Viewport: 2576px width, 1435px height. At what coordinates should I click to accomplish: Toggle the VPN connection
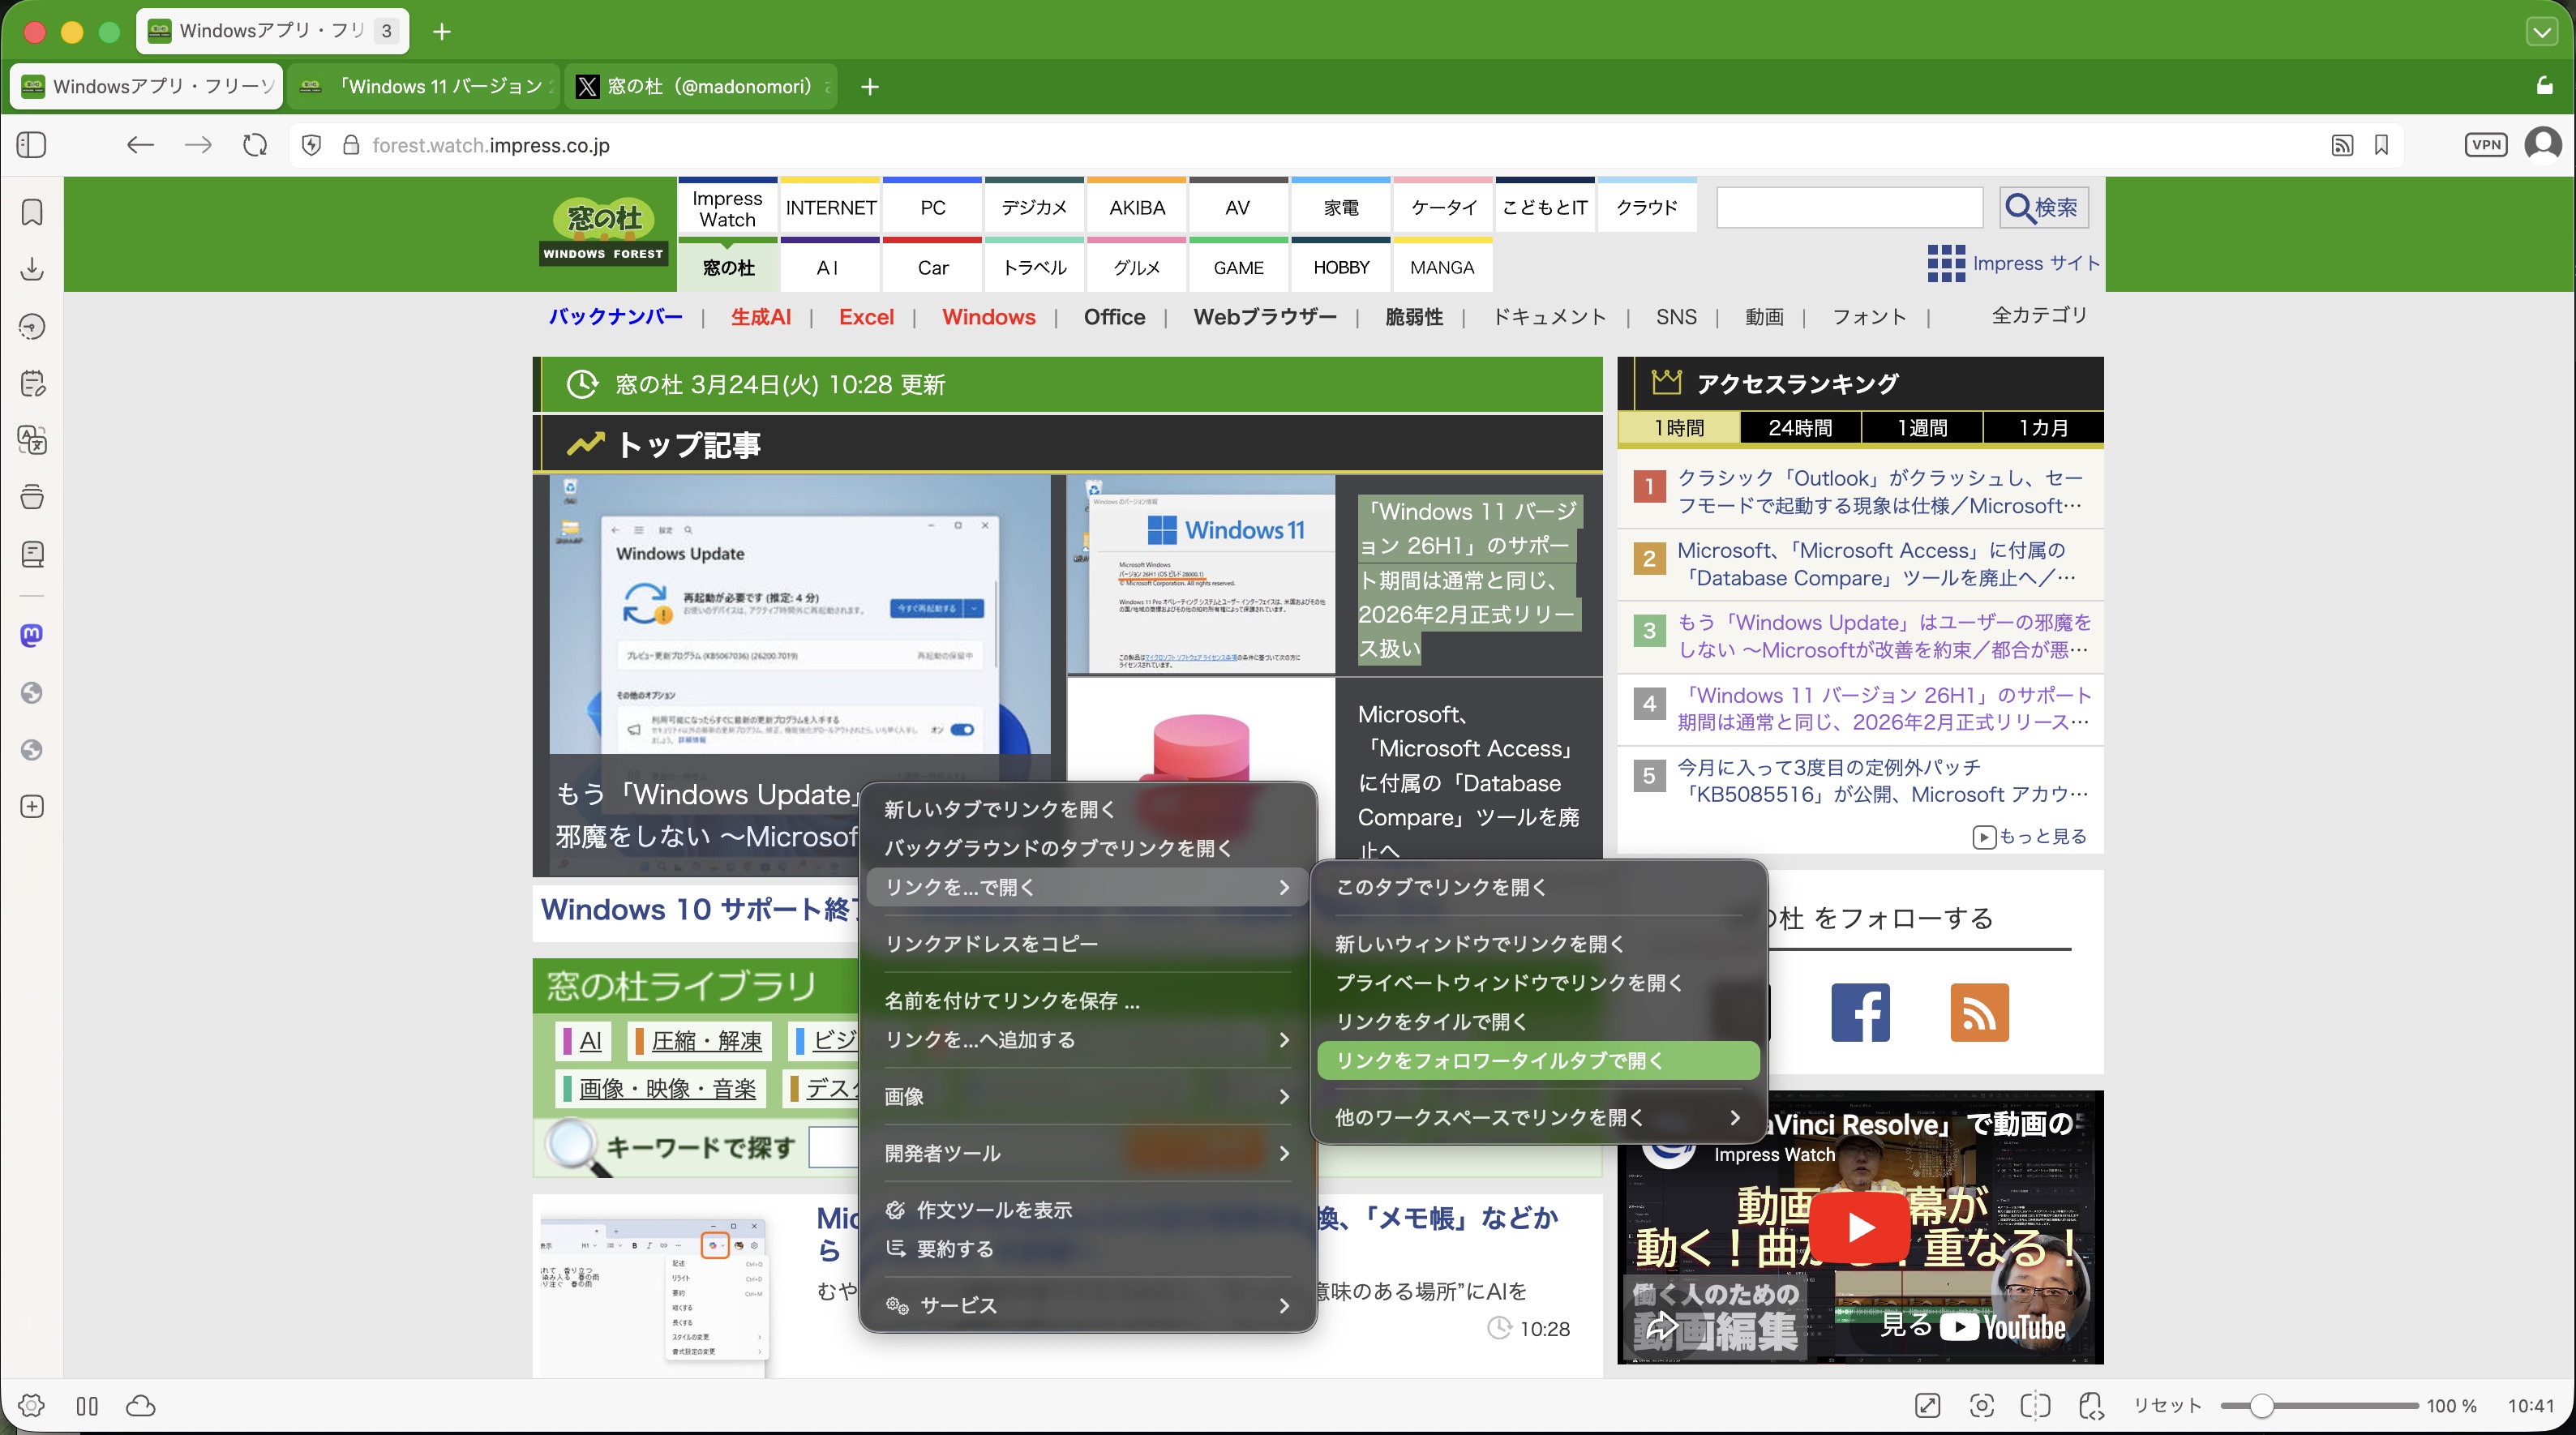pyautogui.click(x=2487, y=145)
